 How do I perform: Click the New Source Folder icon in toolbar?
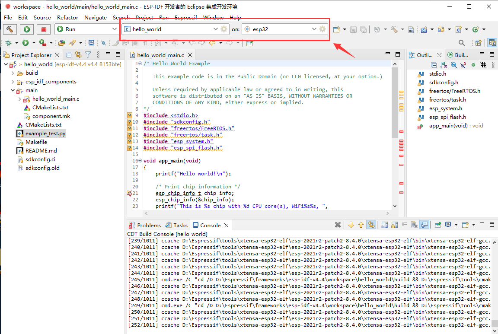tap(441, 29)
